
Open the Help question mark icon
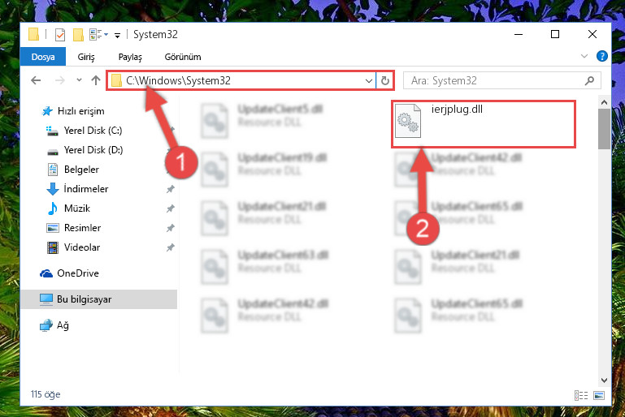pos(602,57)
